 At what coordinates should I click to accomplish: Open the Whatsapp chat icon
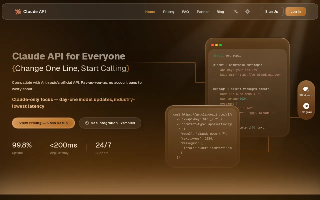pyautogui.click(x=306, y=89)
